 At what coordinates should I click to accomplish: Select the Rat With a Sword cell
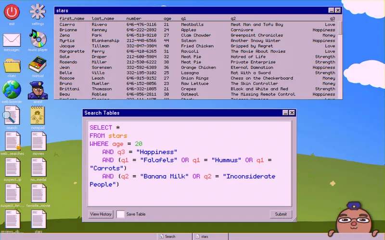pyautogui.click(x=251, y=73)
